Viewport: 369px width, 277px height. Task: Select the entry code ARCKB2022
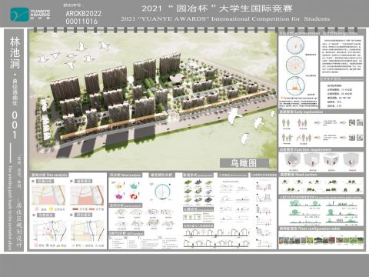coord(84,13)
